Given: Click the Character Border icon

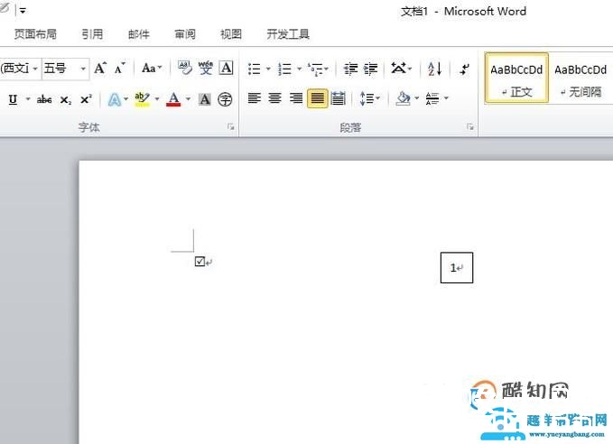Looking at the screenshot, I should [226, 68].
